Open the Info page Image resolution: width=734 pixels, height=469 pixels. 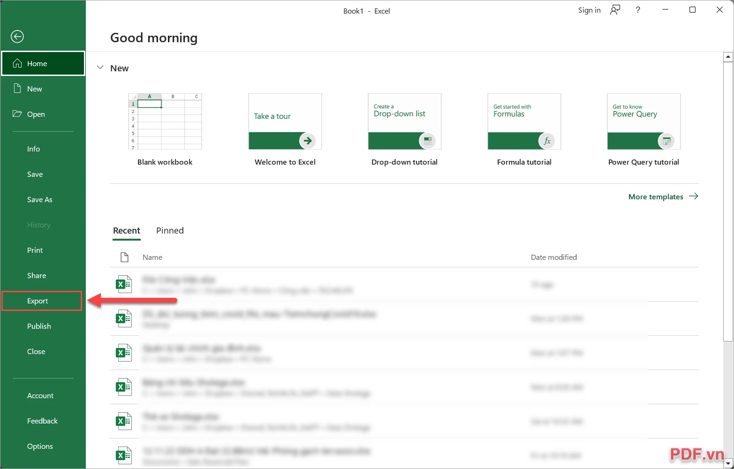[43, 149]
